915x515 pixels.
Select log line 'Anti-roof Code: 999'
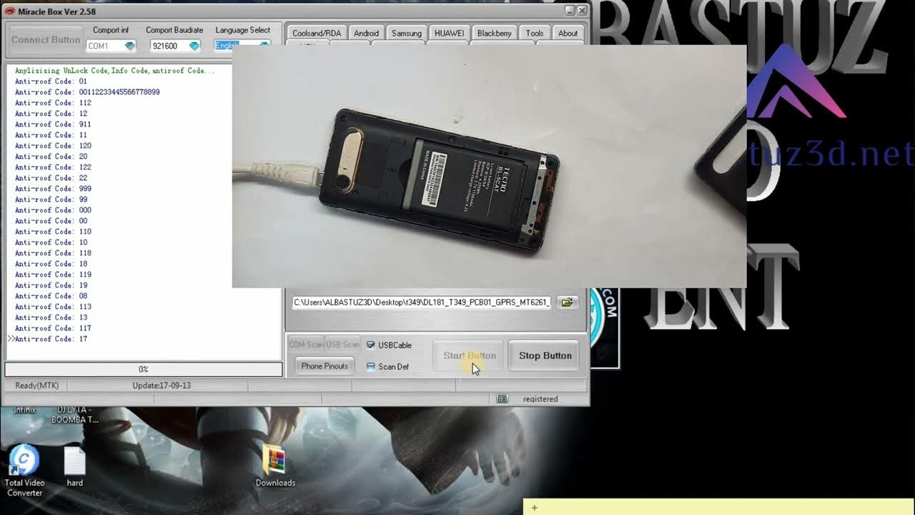click(53, 189)
